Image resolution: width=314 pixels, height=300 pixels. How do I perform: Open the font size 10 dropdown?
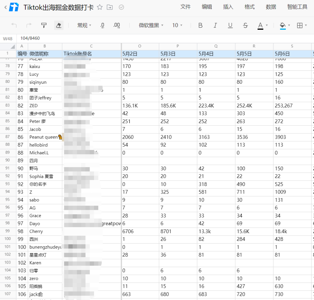pyautogui.click(x=177, y=25)
